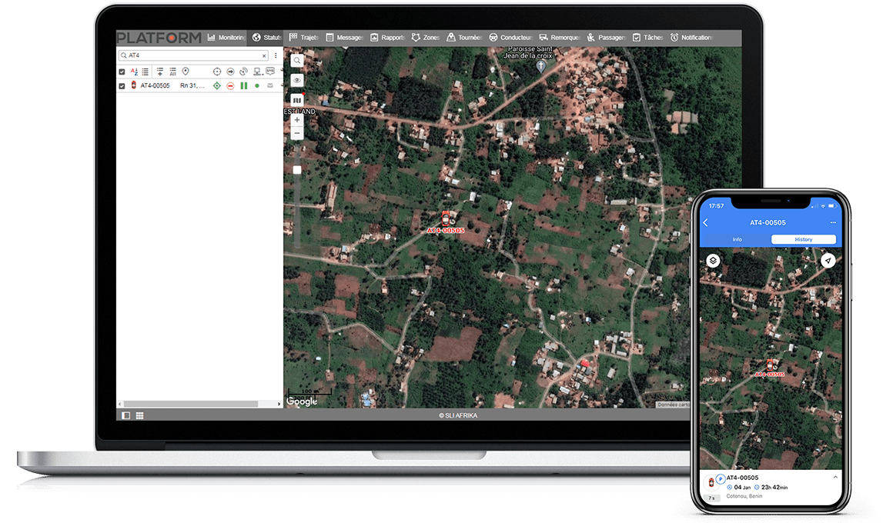
Task: Open the Passagers section
Action: tap(606, 38)
